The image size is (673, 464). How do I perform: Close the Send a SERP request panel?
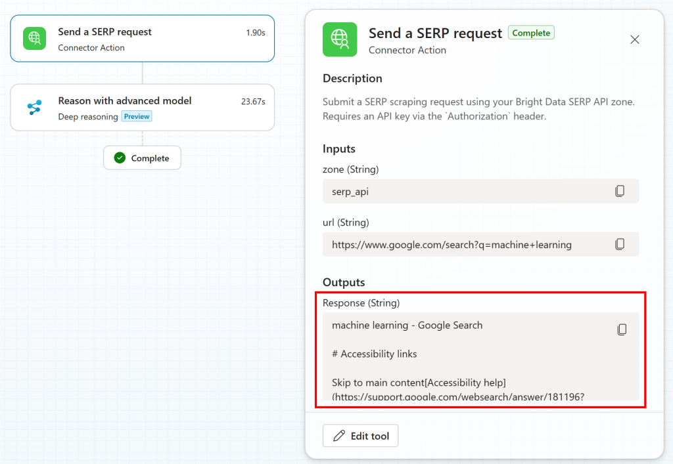634,39
